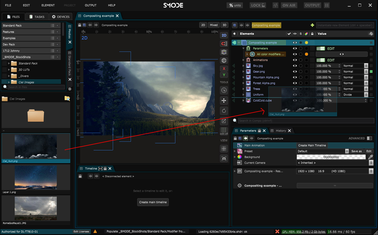Viewport: 378px width, 235px height.
Task: Click the Background color swatch
Action: [x=331, y=157]
